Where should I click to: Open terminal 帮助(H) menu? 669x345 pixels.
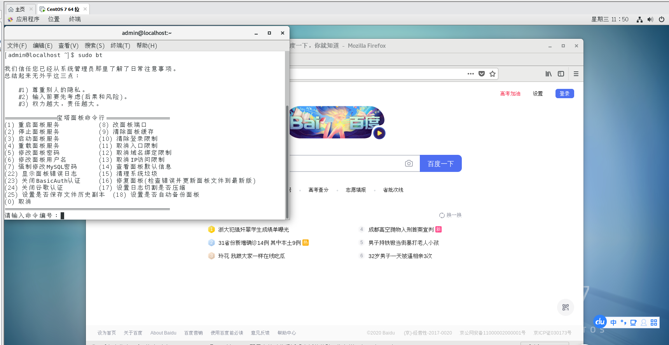(147, 45)
